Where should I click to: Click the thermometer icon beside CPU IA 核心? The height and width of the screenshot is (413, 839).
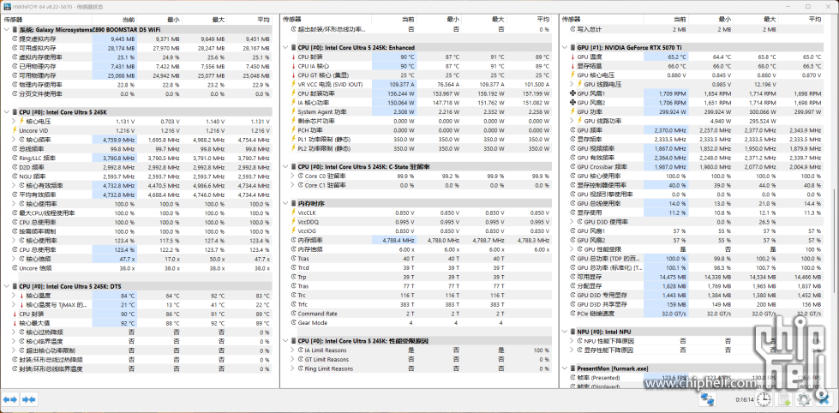[x=293, y=66]
